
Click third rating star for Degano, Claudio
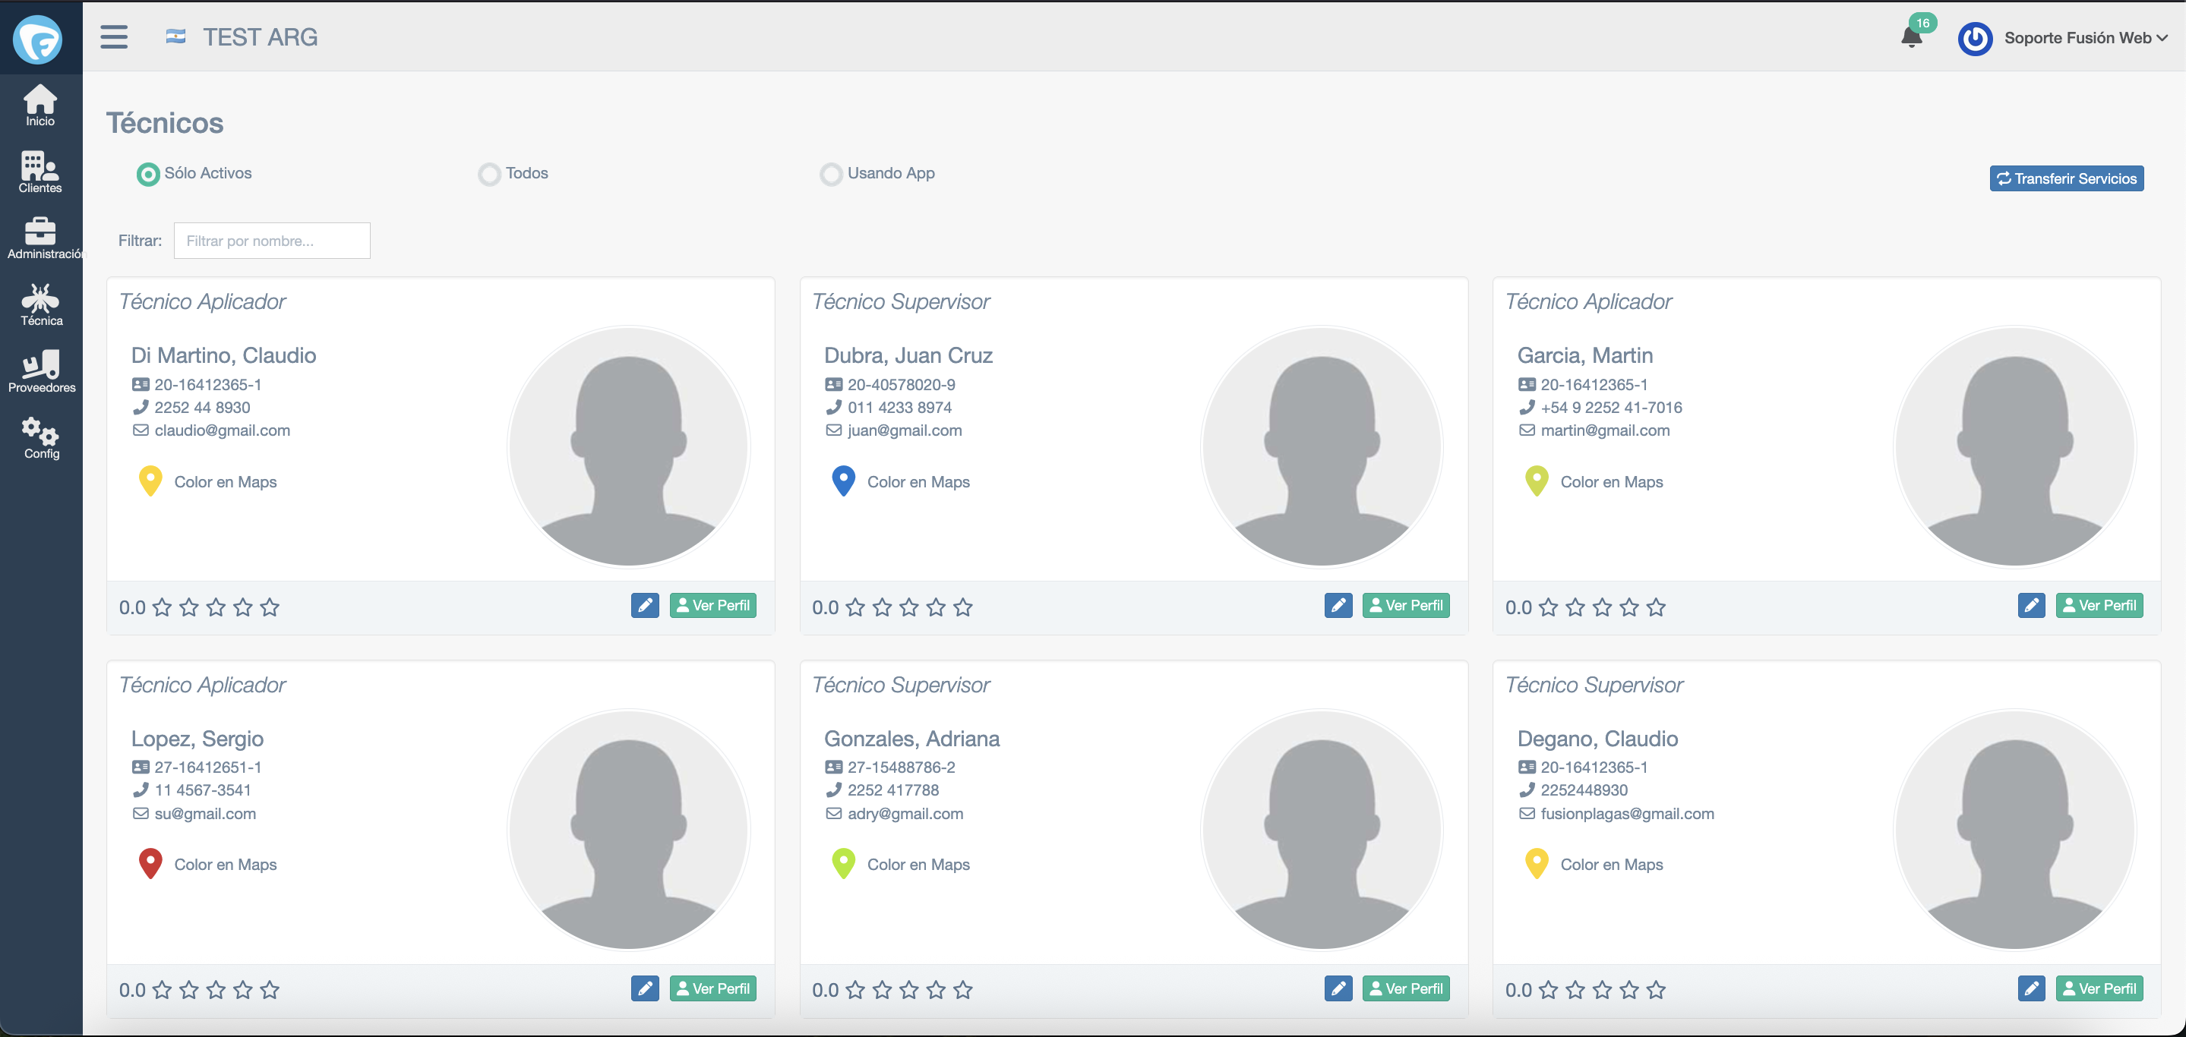[x=1602, y=989]
